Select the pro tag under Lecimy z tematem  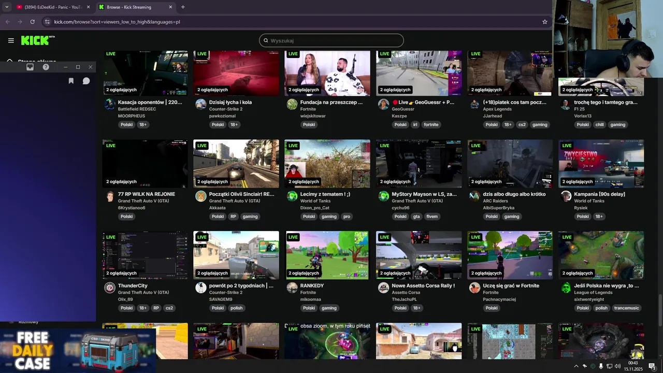click(347, 217)
